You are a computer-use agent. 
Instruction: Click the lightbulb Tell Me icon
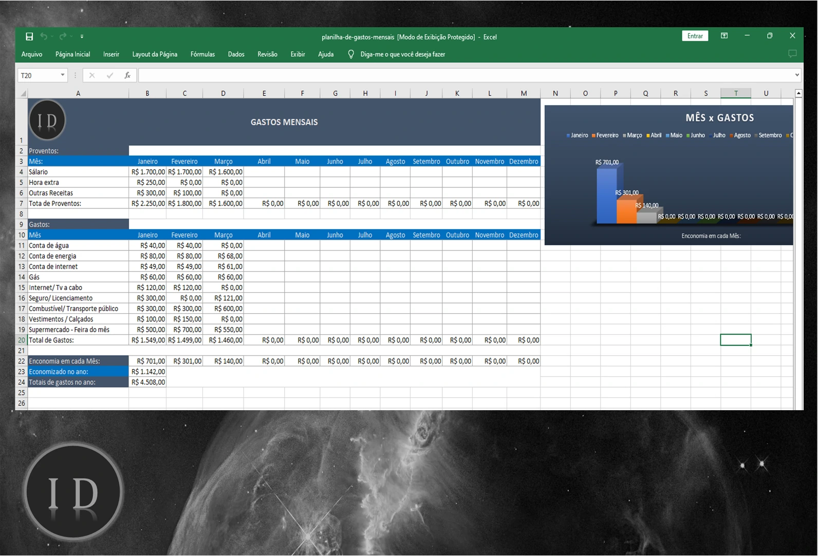tap(351, 54)
